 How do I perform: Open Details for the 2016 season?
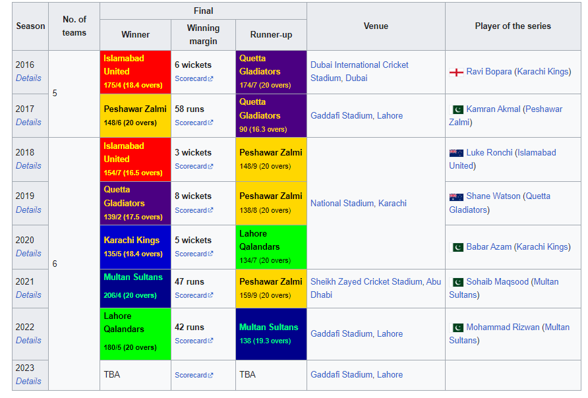(29, 78)
